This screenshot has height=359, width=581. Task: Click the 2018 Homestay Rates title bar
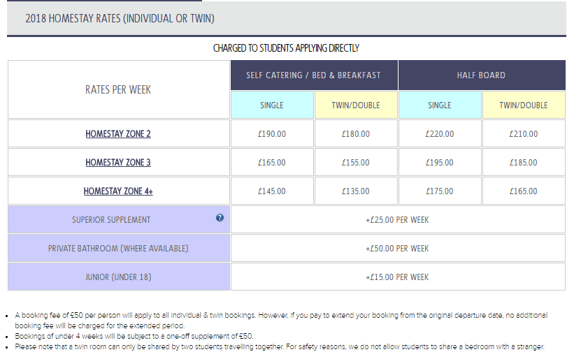pyautogui.click(x=120, y=18)
